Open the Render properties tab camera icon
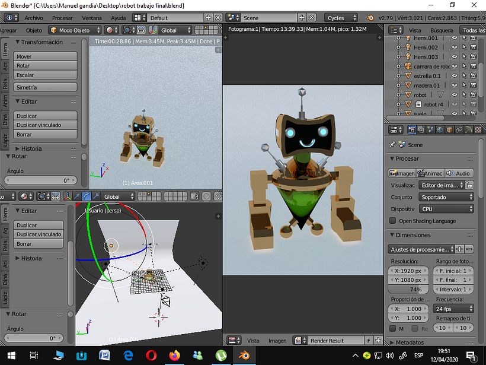 pyautogui.click(x=411, y=129)
